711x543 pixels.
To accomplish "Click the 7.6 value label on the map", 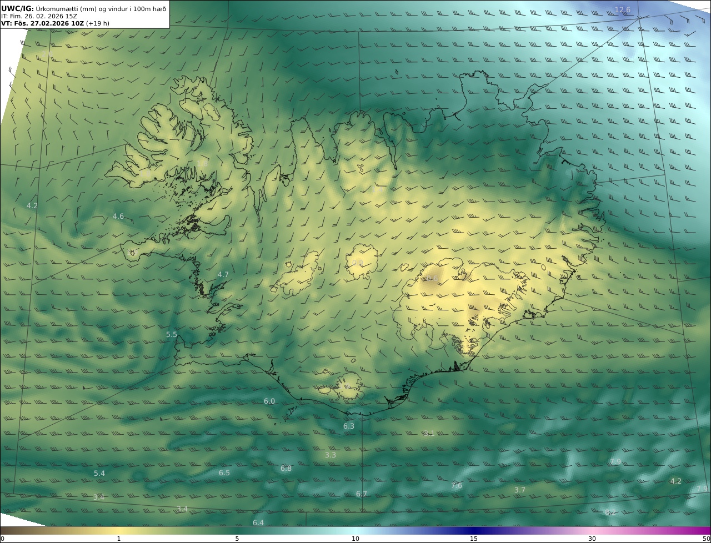I will 457,485.
